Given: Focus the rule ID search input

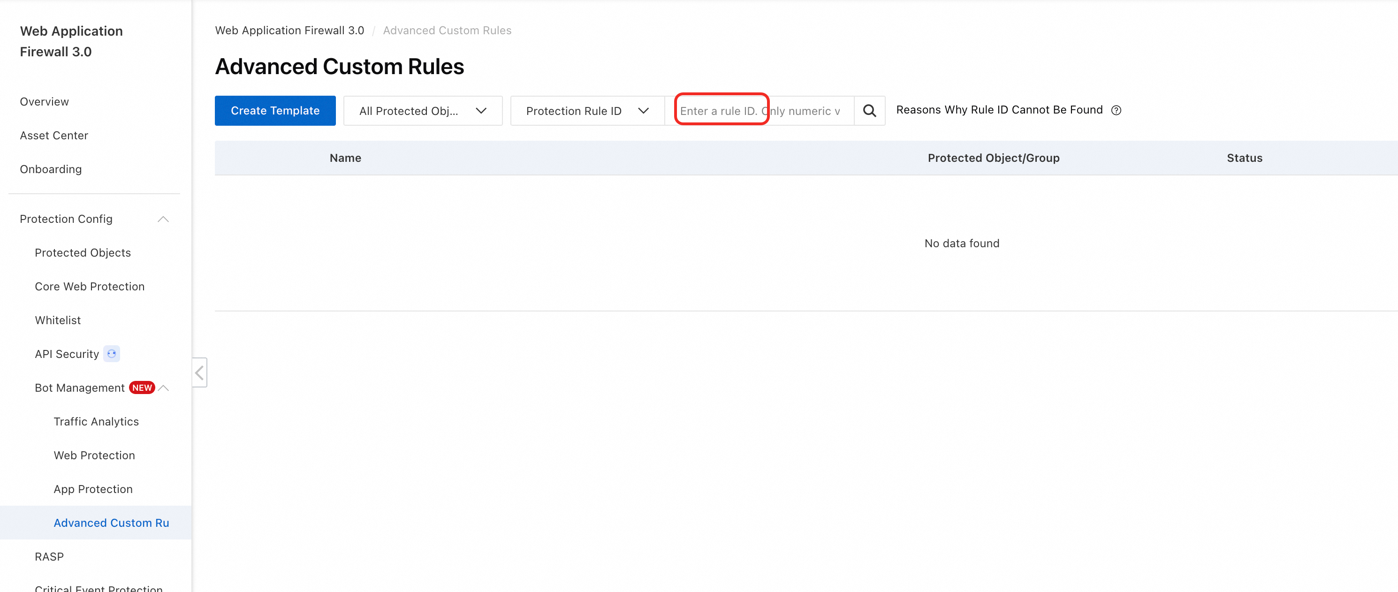Looking at the screenshot, I should [x=760, y=111].
